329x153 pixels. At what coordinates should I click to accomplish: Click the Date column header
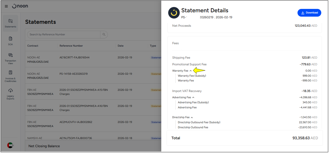(x=121, y=46)
